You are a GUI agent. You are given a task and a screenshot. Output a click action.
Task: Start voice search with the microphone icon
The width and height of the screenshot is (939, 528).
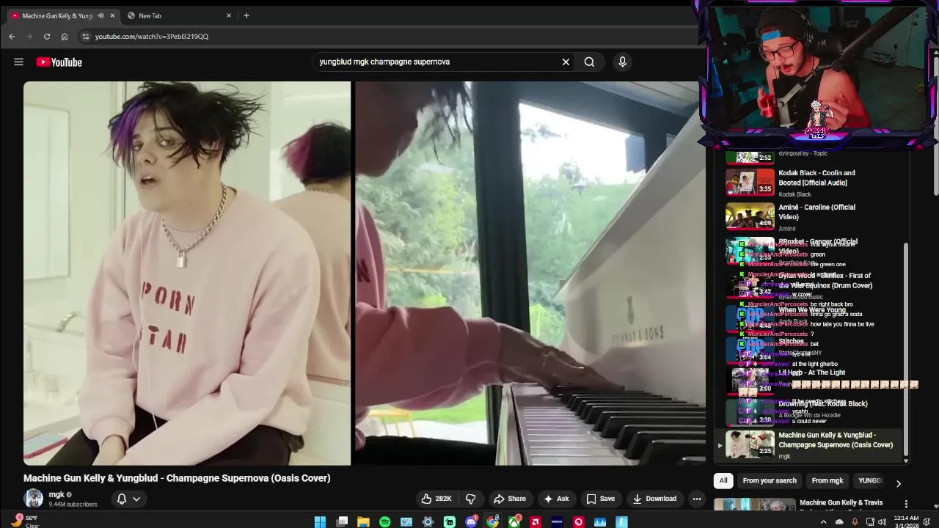(x=622, y=62)
